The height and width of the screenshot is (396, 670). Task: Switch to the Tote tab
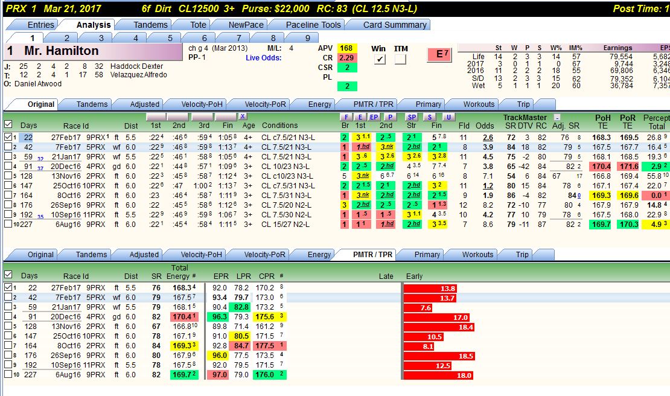[x=197, y=25]
